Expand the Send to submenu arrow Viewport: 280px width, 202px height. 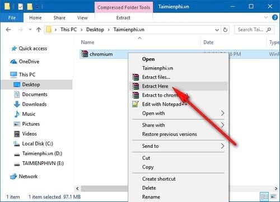point(222,146)
